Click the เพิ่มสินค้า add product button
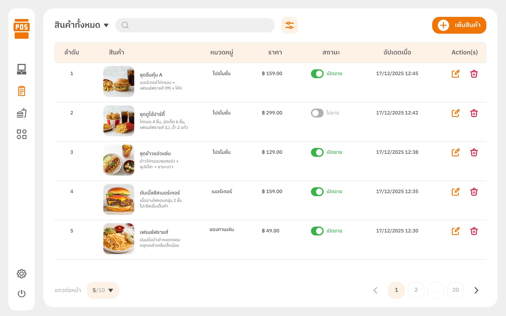Screen dimensions: 506x316 pos(459,25)
